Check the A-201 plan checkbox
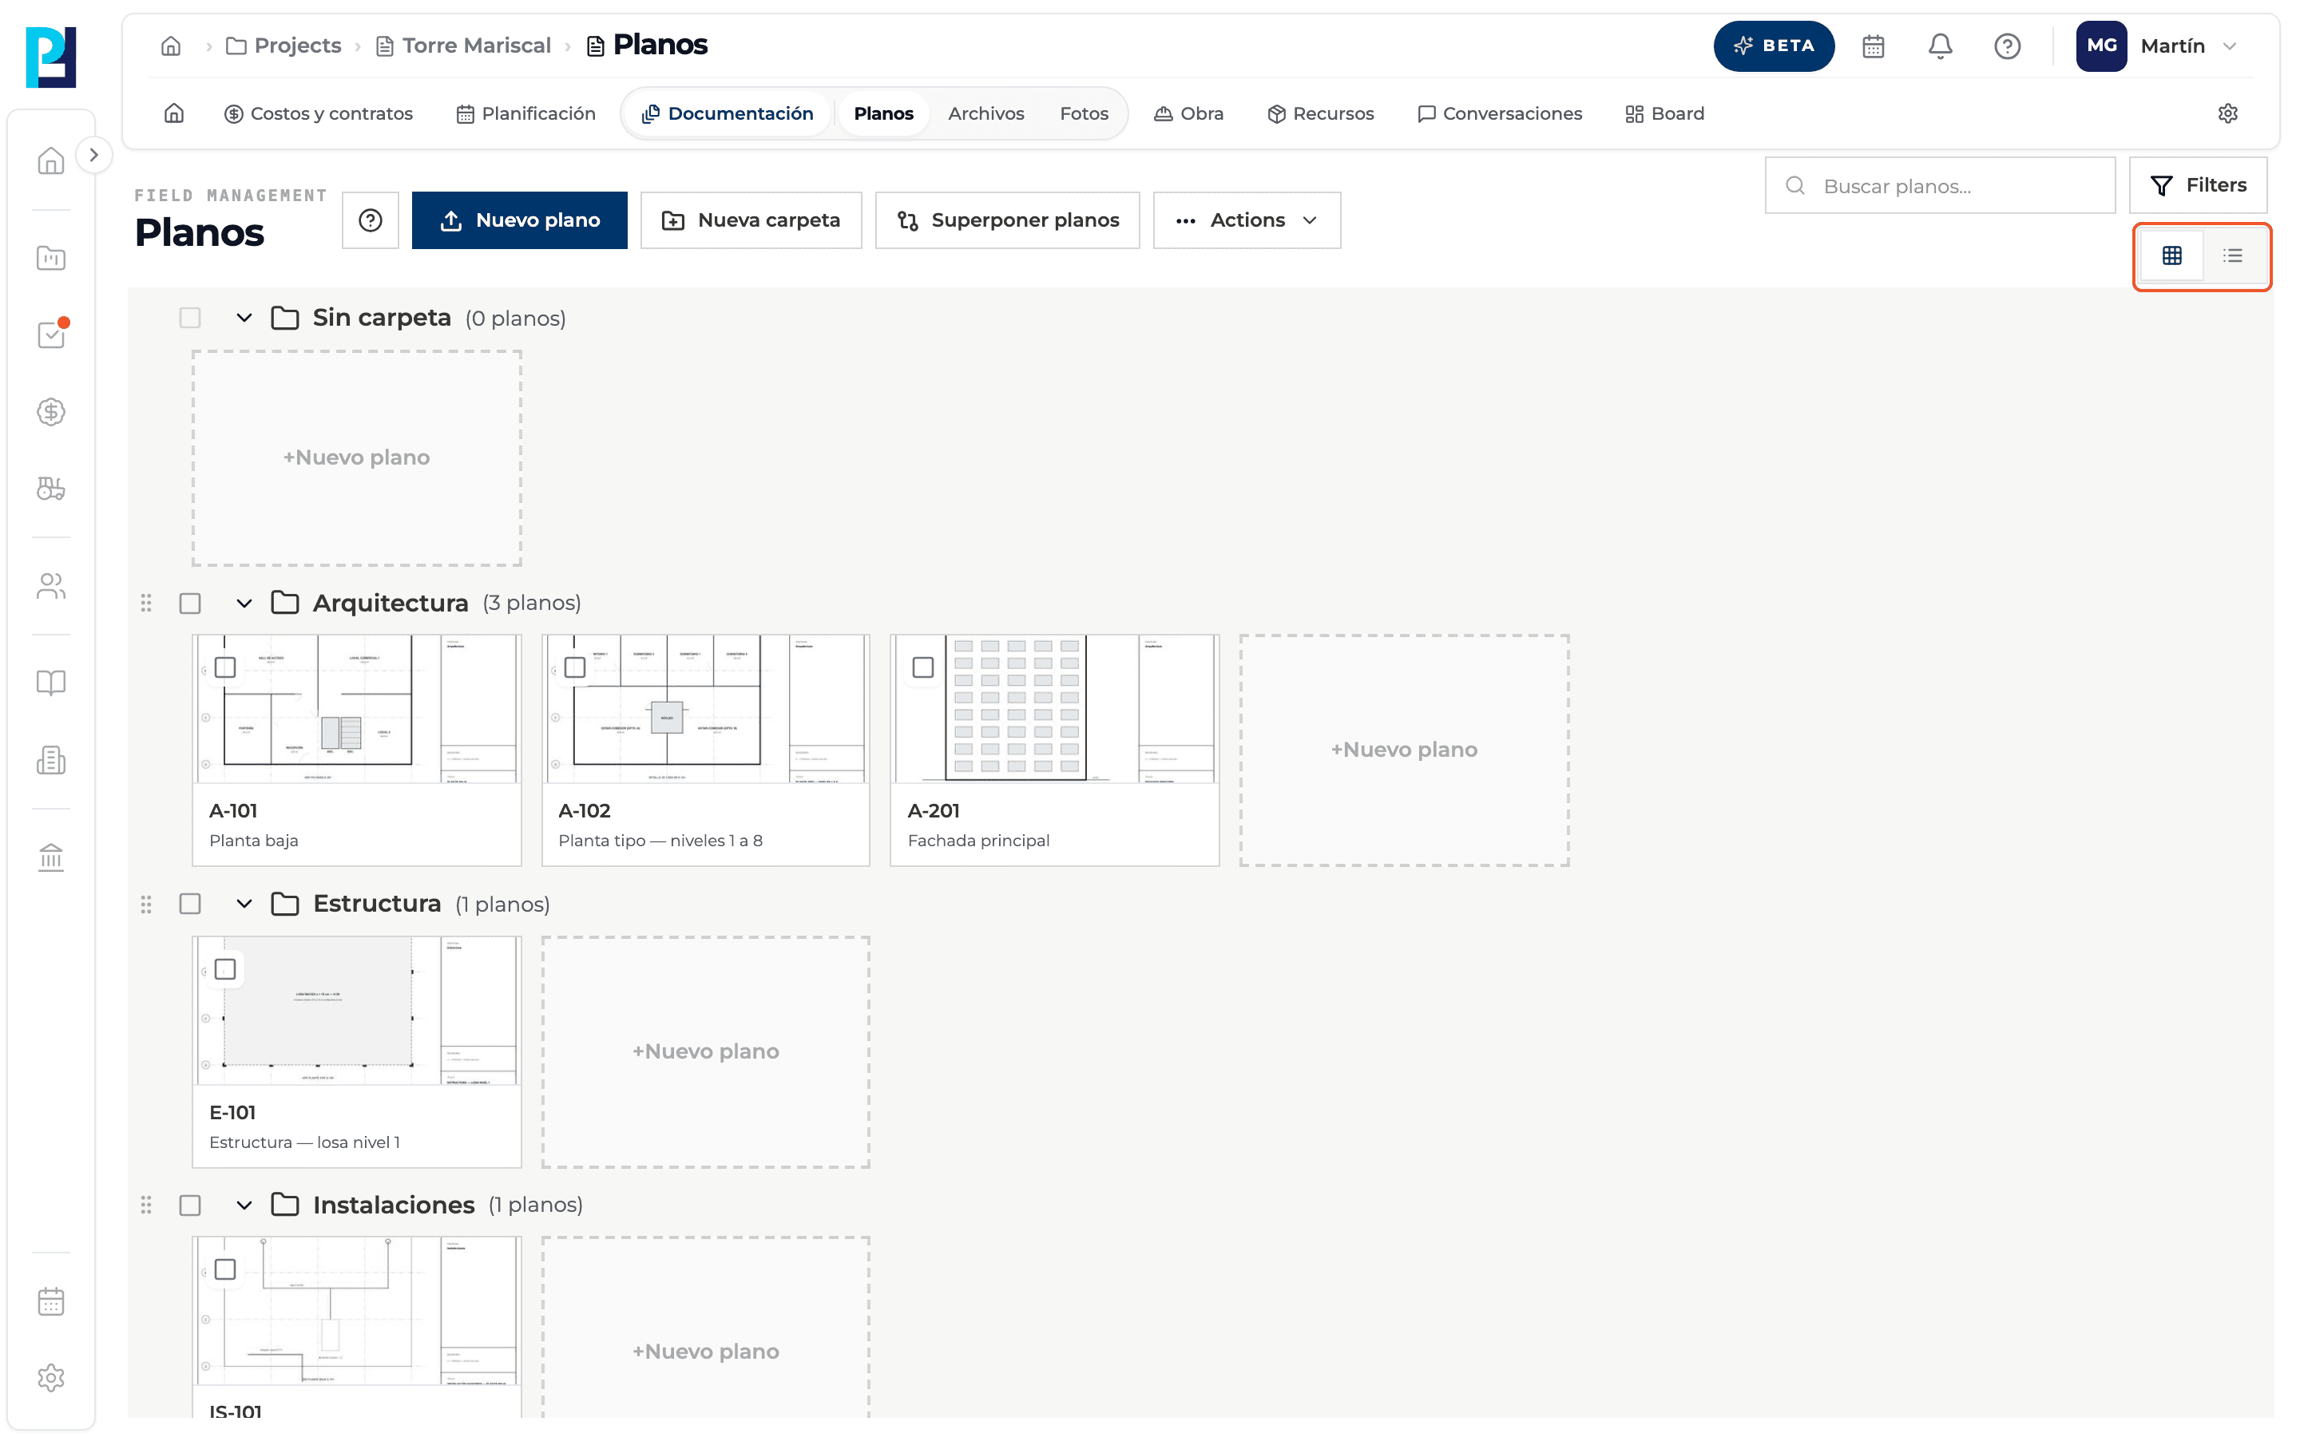2300x1437 pixels. point(923,667)
